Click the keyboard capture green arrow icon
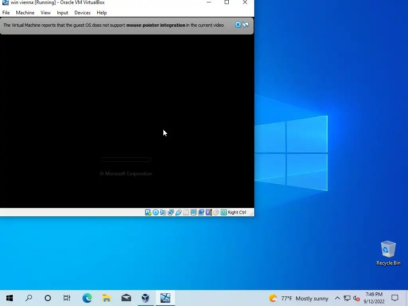Viewport: 408px width, 306px height. point(224,212)
